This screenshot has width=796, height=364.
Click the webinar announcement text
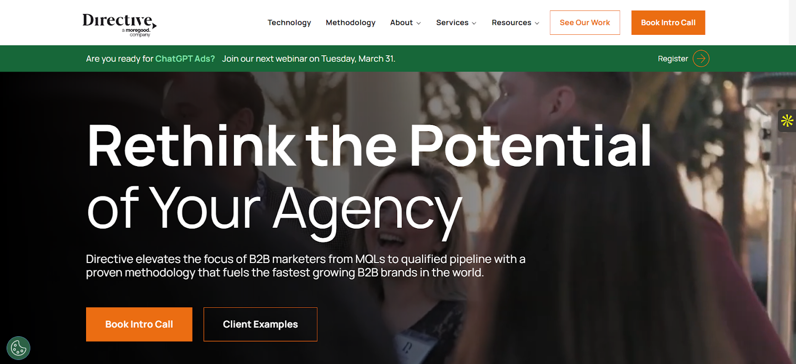pos(308,59)
